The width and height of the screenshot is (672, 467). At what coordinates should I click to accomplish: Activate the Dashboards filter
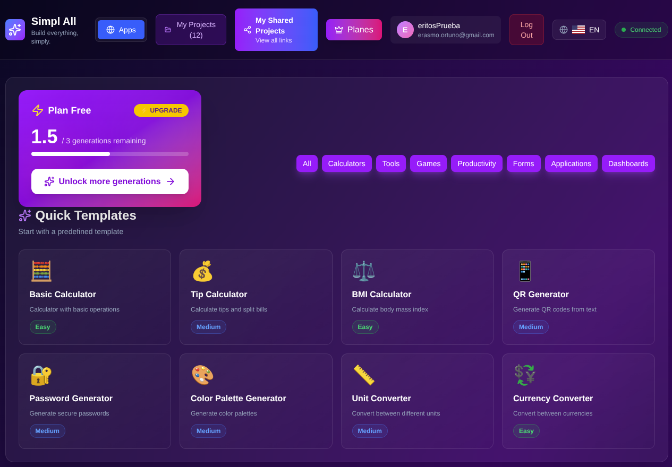[628, 163]
